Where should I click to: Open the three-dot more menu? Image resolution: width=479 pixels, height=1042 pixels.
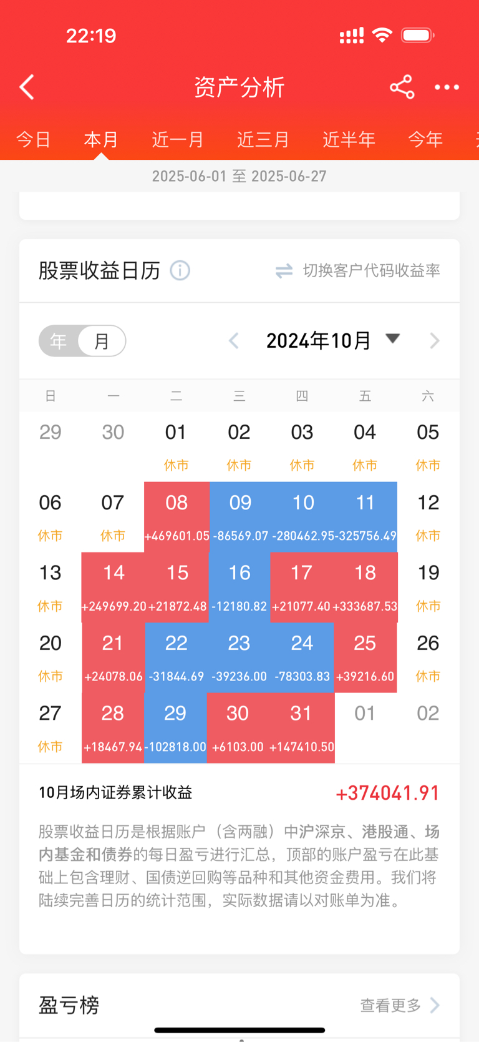click(447, 87)
